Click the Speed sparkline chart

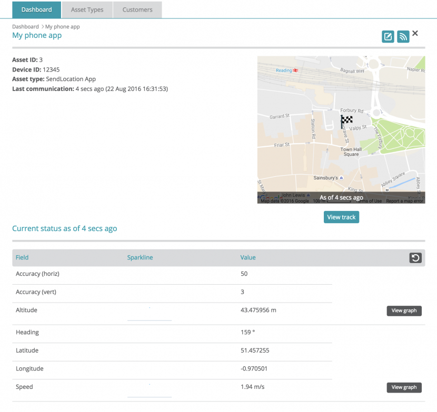coord(150,390)
